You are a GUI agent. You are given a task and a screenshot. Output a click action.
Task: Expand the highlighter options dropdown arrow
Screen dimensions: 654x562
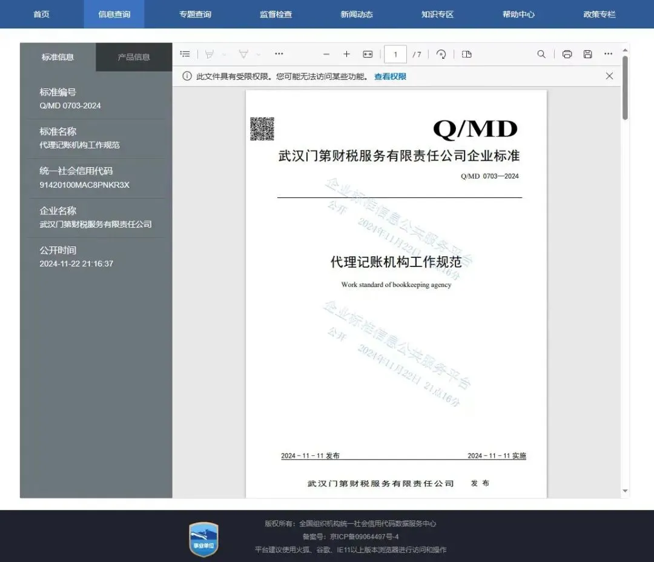tap(224, 55)
